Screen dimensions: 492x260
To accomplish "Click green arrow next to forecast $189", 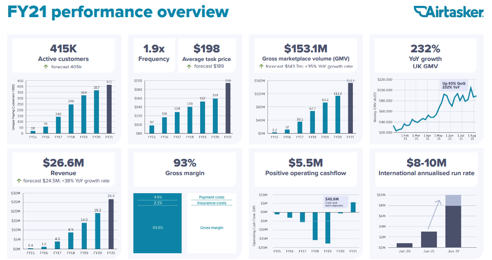I will (x=189, y=66).
